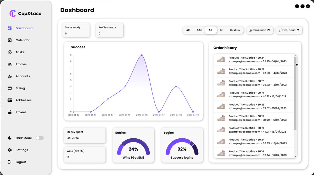The height and width of the screenshot is (175, 314).
Task: Click the Tasks ready card
Action: pyautogui.click(x=76, y=30)
